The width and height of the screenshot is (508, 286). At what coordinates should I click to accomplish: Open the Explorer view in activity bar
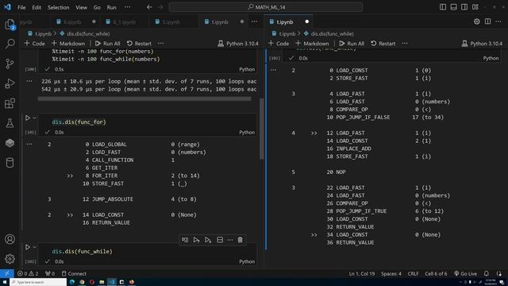(10, 24)
